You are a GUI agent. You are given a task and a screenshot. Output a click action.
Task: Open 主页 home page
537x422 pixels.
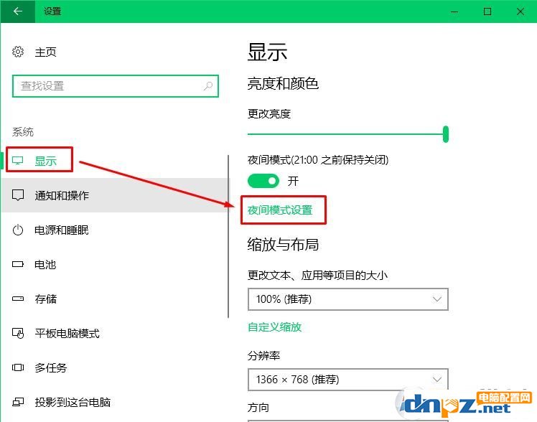[x=45, y=52]
